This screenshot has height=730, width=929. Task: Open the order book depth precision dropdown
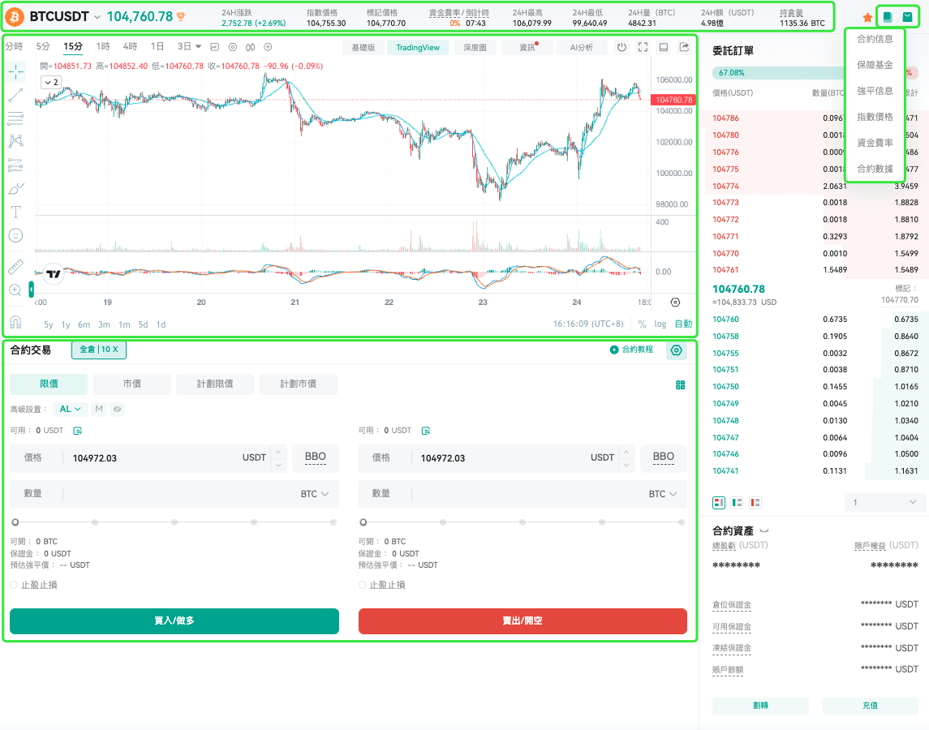pos(884,502)
